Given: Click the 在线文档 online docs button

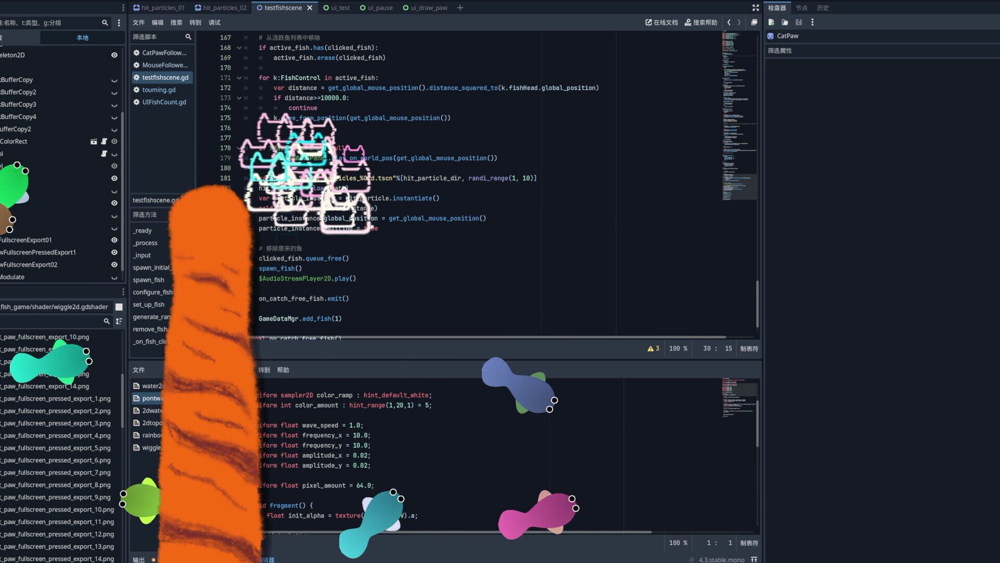Looking at the screenshot, I should coord(661,22).
